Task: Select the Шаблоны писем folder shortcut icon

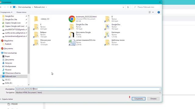Action: [107, 42]
